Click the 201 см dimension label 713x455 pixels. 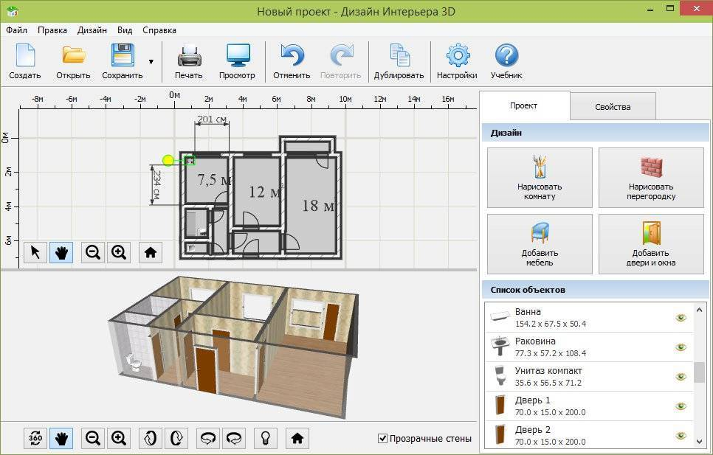[212, 119]
